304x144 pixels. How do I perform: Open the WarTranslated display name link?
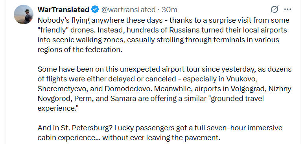tap(63, 9)
